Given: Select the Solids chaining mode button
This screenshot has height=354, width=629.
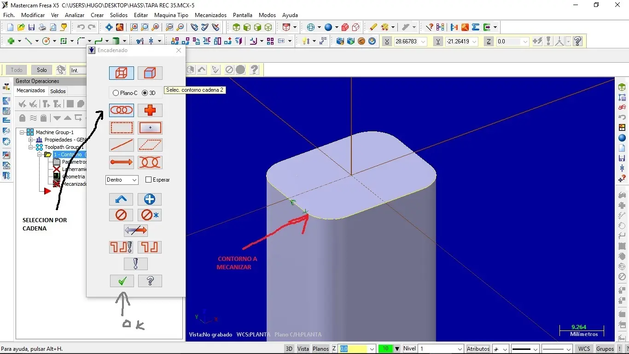Looking at the screenshot, I should pos(150,73).
